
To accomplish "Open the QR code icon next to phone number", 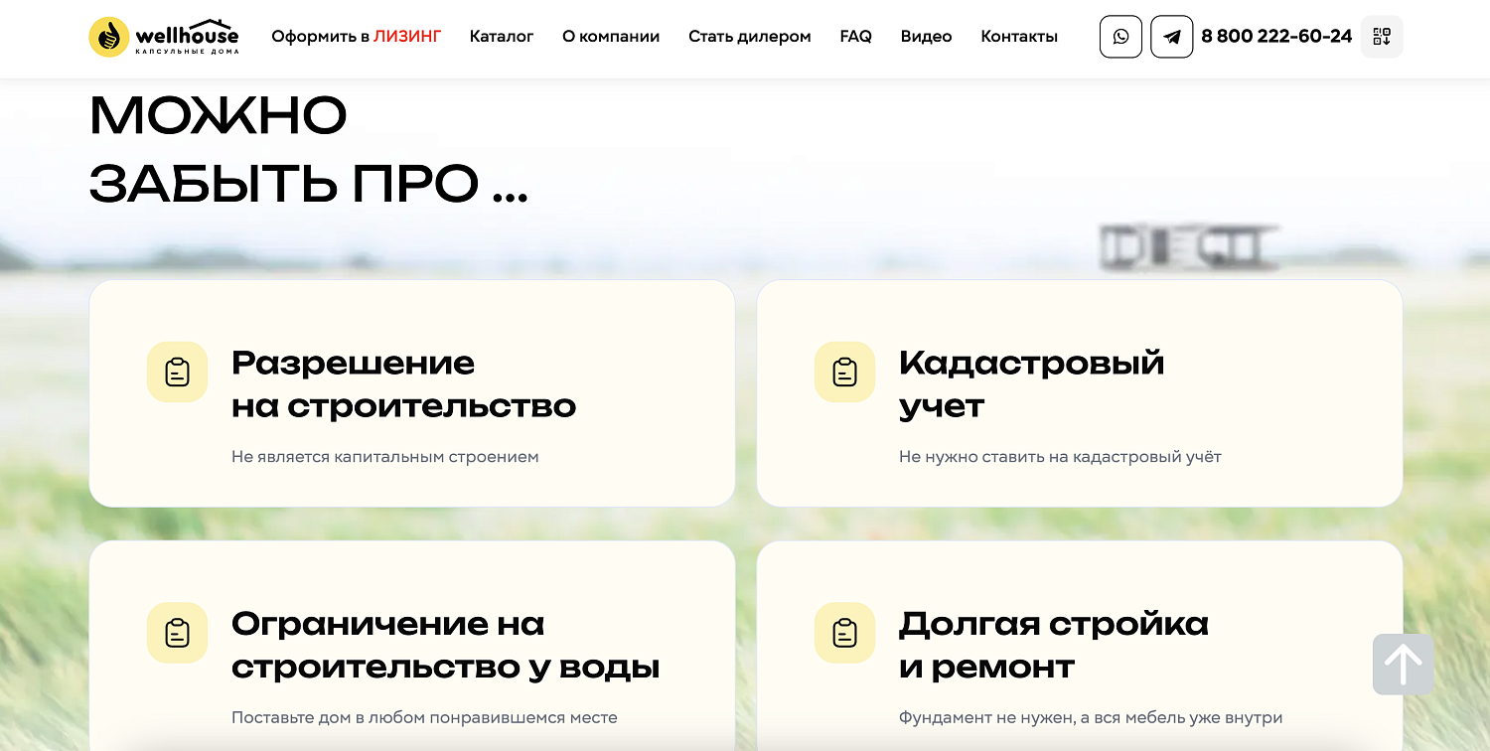I will tap(1382, 36).
